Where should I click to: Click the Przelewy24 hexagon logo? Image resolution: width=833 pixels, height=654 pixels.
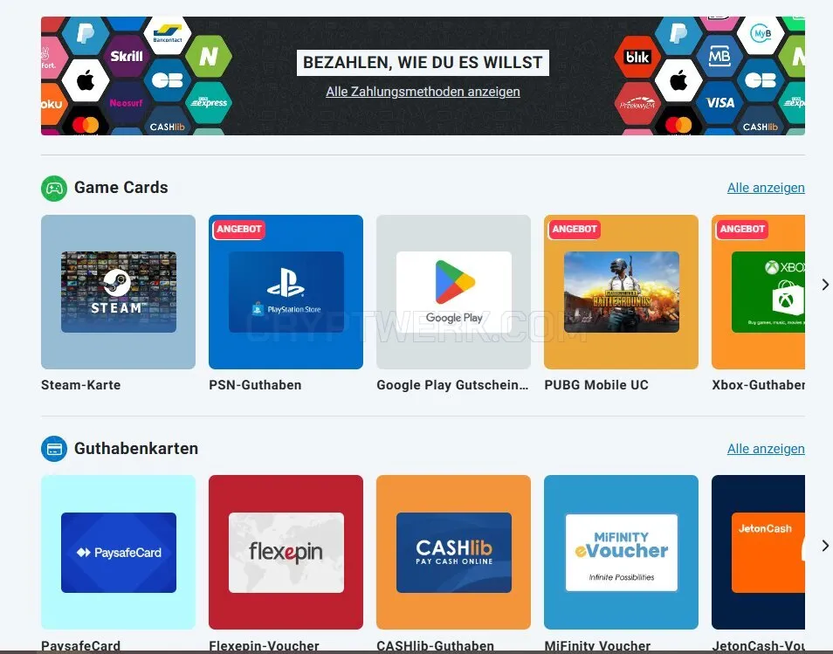(637, 104)
